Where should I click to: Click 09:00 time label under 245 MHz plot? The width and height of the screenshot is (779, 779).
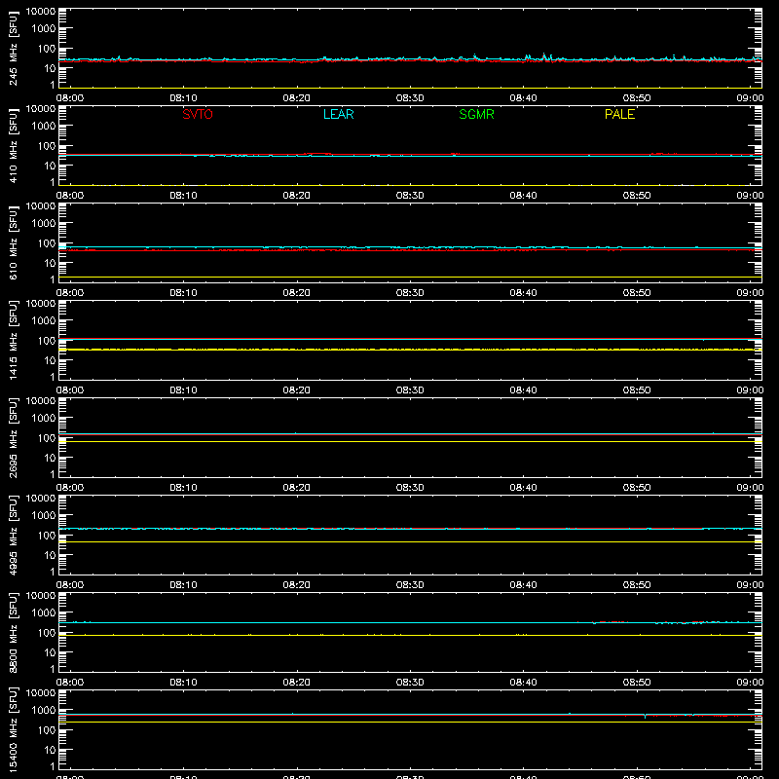750,98
